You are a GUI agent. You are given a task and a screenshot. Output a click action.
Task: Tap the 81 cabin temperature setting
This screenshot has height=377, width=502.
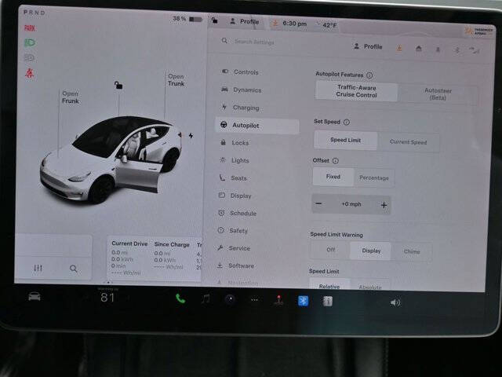(x=107, y=298)
